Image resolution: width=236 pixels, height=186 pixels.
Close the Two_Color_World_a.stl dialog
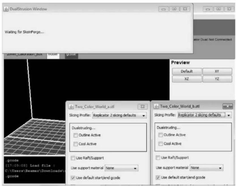click(143, 107)
